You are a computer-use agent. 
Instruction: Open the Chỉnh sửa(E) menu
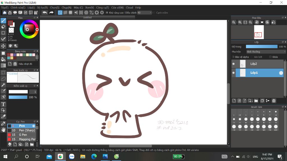(x=18, y=8)
